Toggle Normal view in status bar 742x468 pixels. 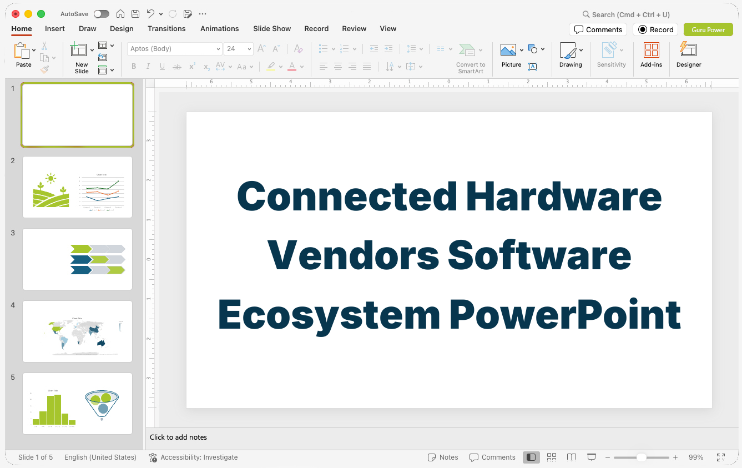tap(531, 457)
